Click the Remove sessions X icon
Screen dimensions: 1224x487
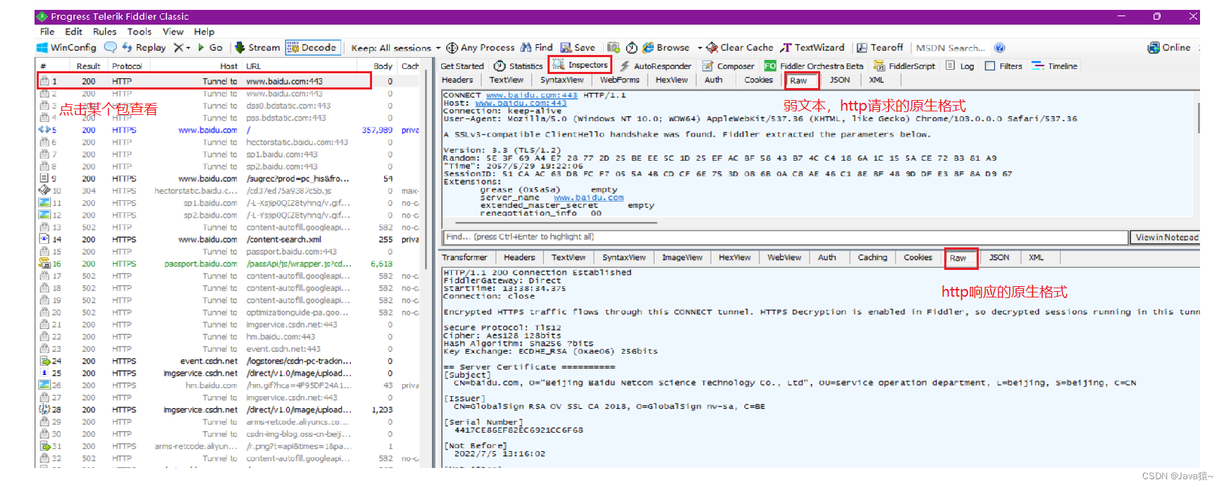tap(178, 47)
